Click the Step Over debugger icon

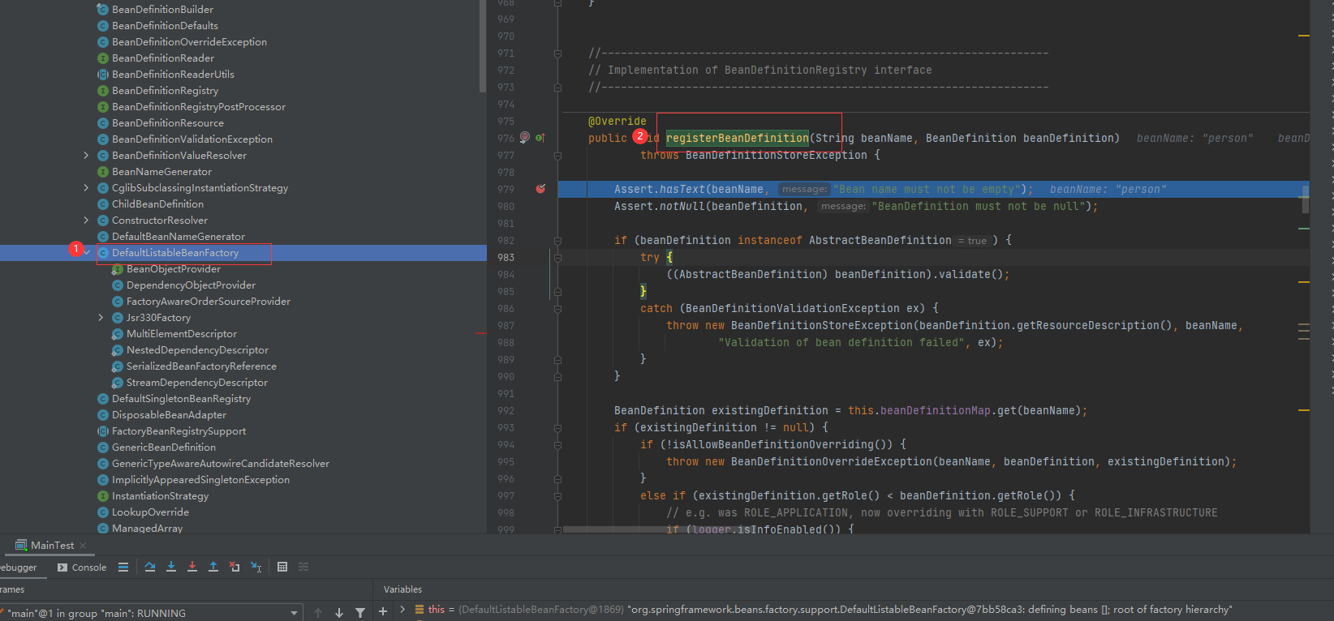(x=150, y=567)
